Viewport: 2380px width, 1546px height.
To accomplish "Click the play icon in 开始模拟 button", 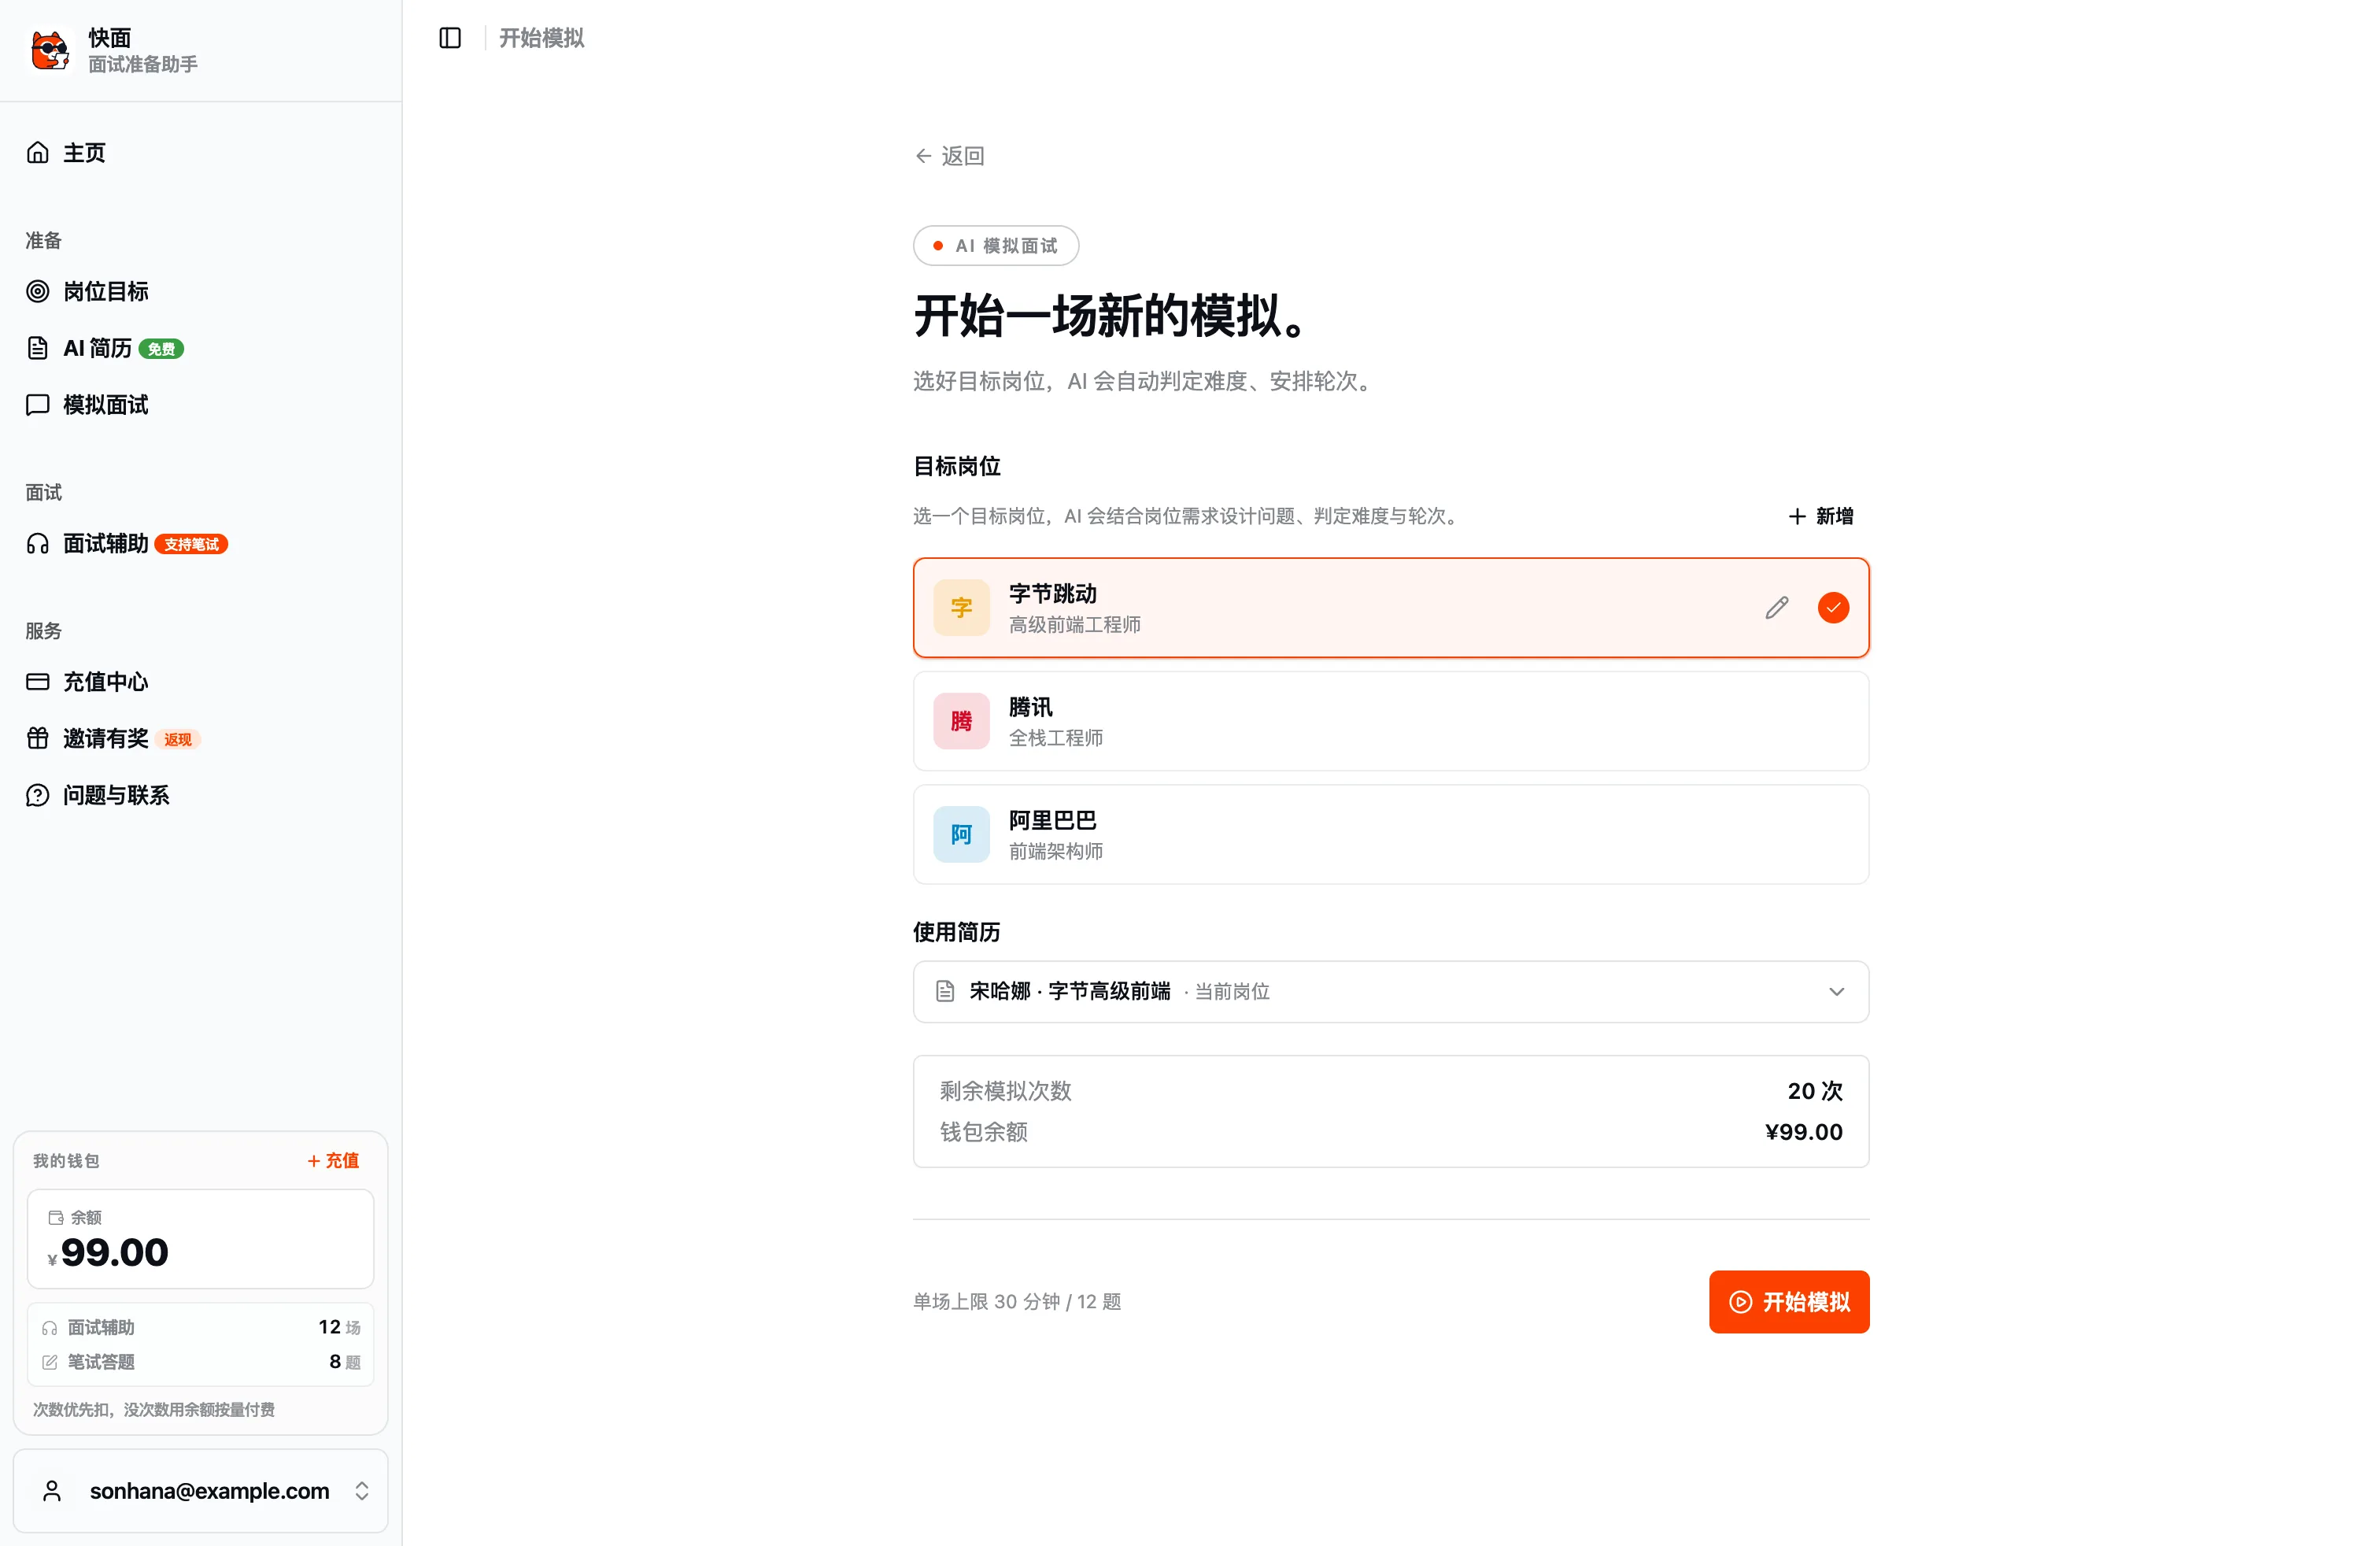I will (x=1741, y=1302).
